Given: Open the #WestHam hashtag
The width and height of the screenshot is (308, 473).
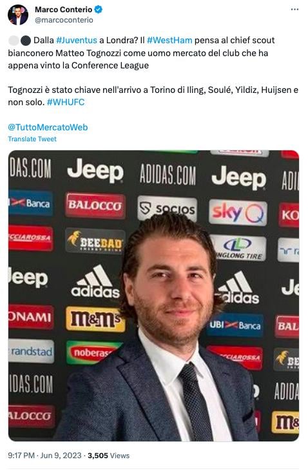Looking at the screenshot, I should tap(169, 40).
